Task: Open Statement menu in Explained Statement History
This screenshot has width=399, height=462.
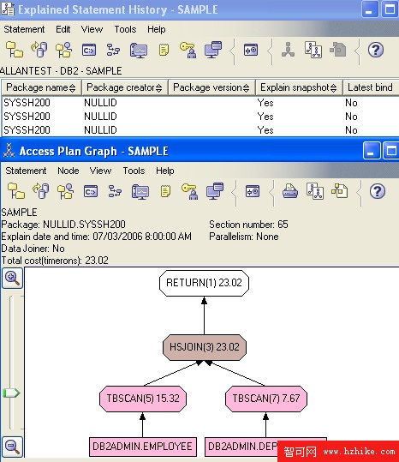Action: [x=24, y=29]
